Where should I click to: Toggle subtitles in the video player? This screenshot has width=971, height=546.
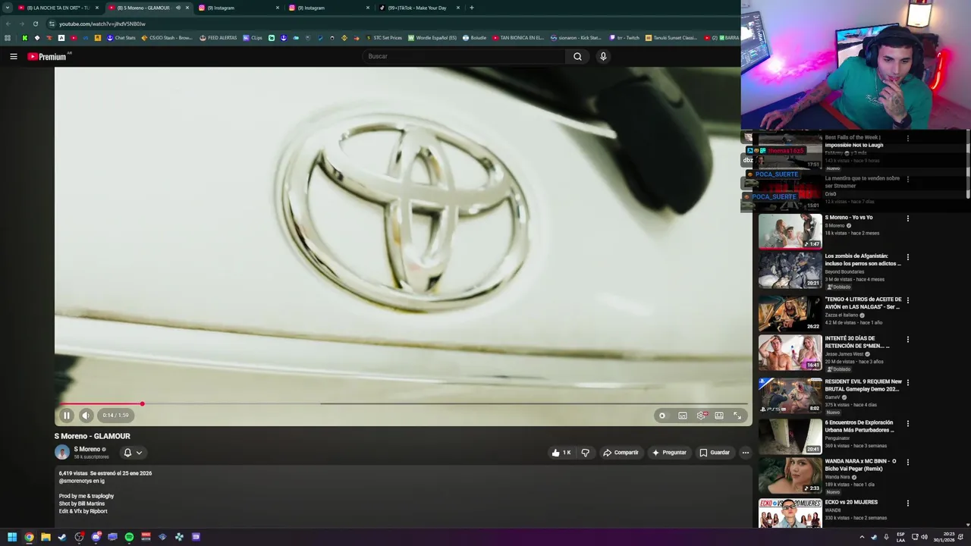(683, 416)
